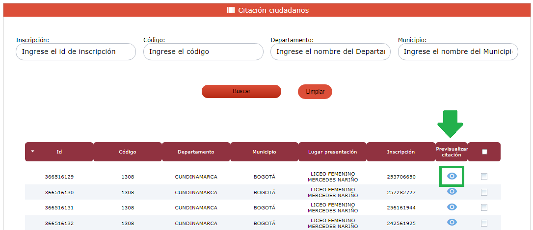Viewport: 533px width, 230px height.
Task: Preview citation for Id 366516132
Action: (x=452, y=223)
